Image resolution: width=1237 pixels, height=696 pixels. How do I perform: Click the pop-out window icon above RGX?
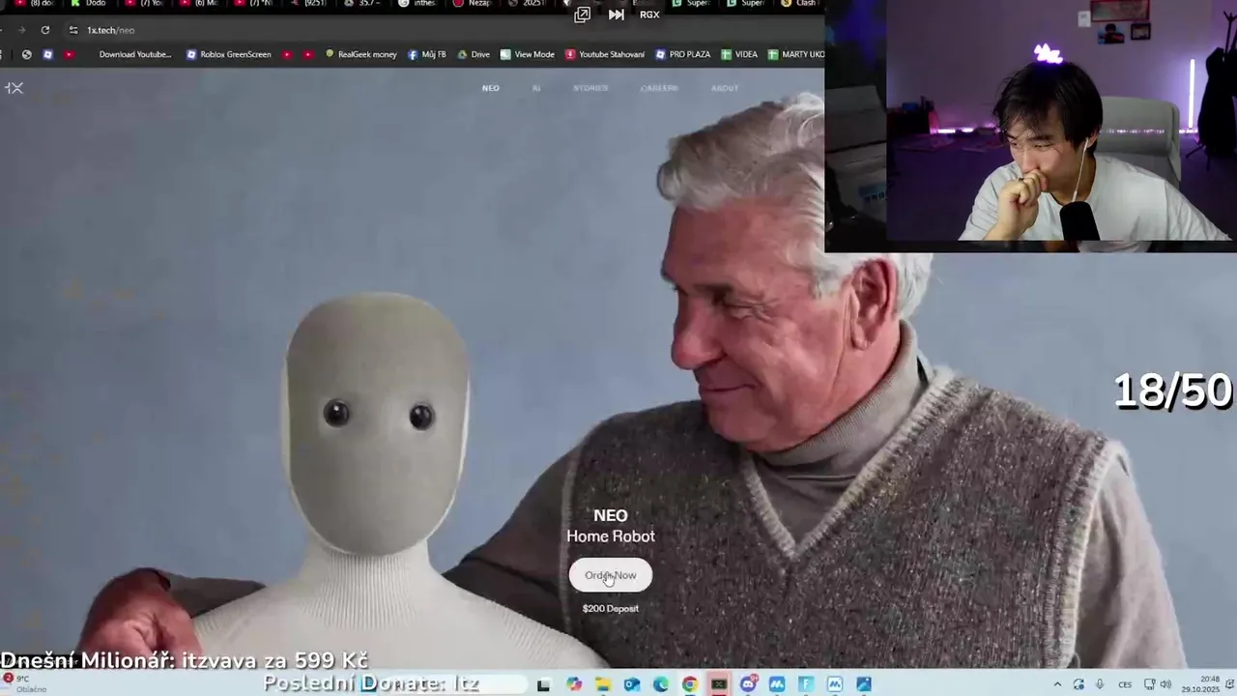[582, 14]
